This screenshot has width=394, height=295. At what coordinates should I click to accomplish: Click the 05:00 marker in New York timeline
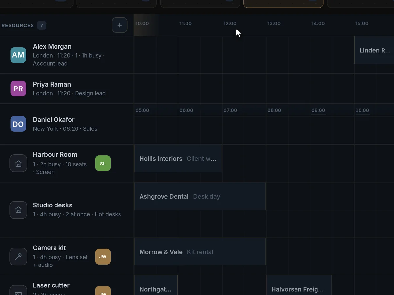(142, 110)
